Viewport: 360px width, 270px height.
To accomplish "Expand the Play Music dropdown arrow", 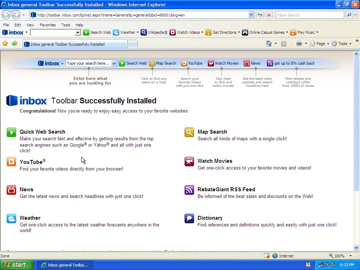I will [x=317, y=32].
